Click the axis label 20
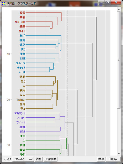This screenshot has height=164, width=123. point(8,100)
